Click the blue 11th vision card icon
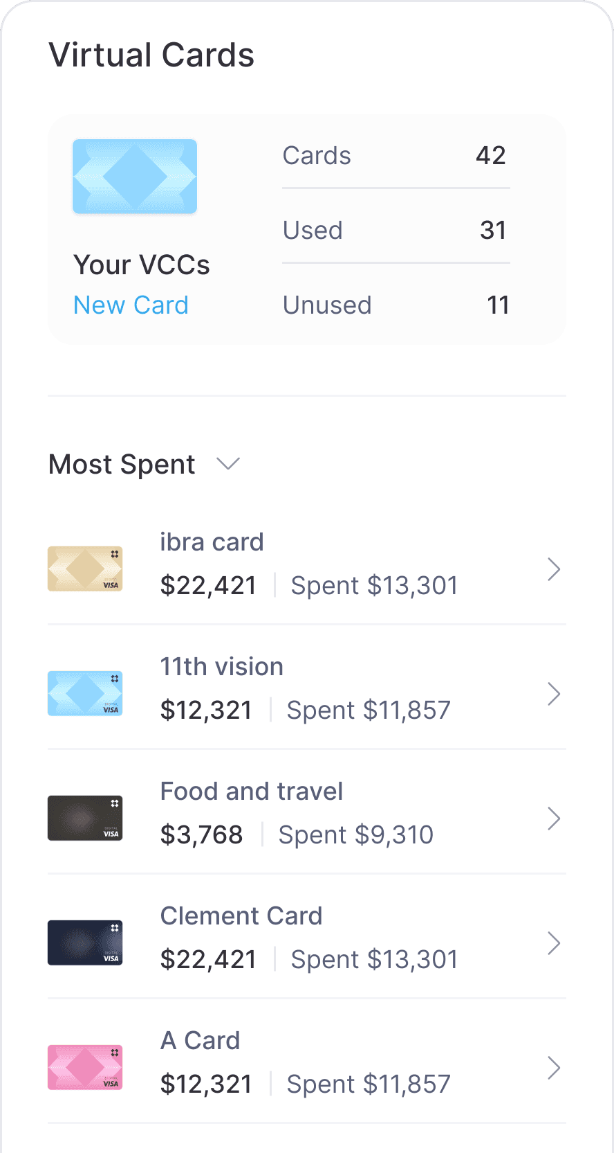The width and height of the screenshot is (614, 1153). pos(85,693)
